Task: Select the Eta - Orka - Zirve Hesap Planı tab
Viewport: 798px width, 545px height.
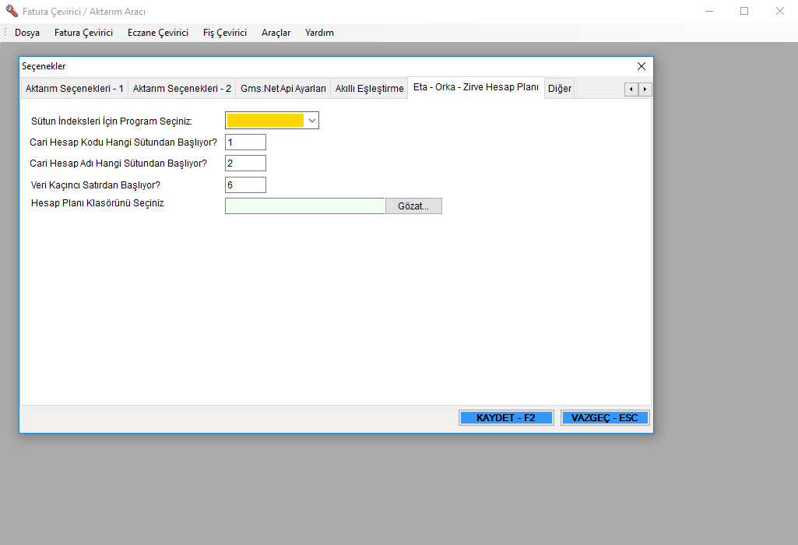Action: (x=476, y=87)
